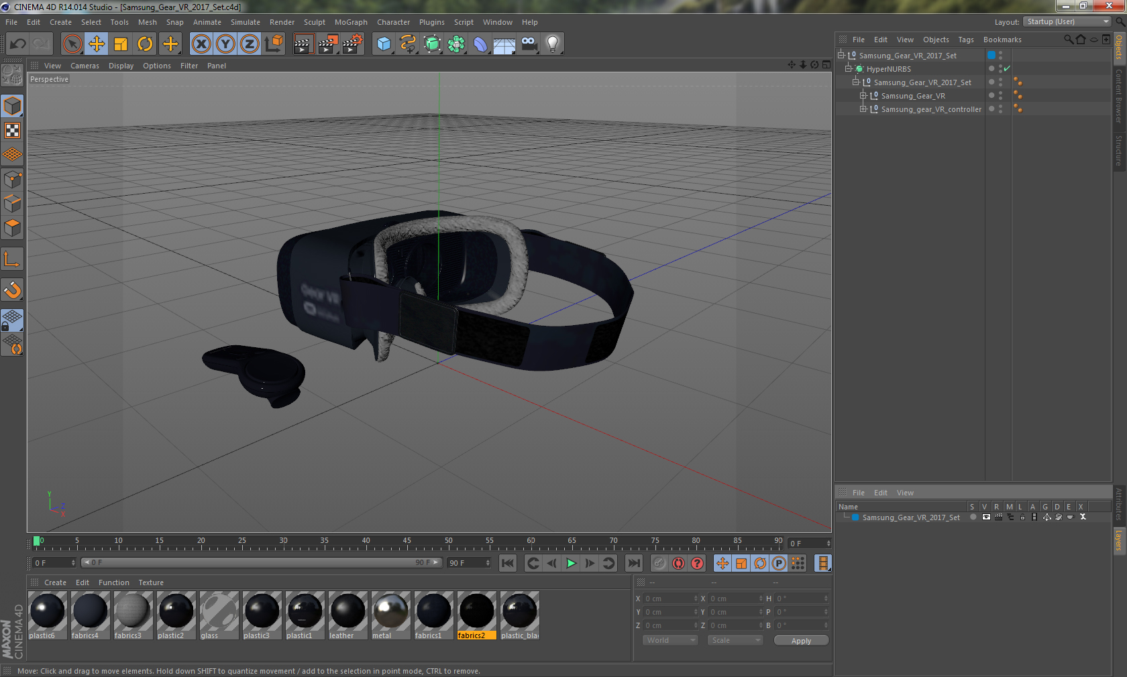
Task: Select the leather material swatch
Action: point(347,615)
